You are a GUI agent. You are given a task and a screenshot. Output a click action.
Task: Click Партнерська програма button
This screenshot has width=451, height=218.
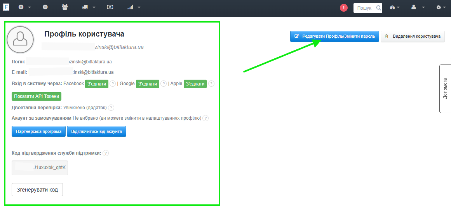pyautogui.click(x=39, y=131)
